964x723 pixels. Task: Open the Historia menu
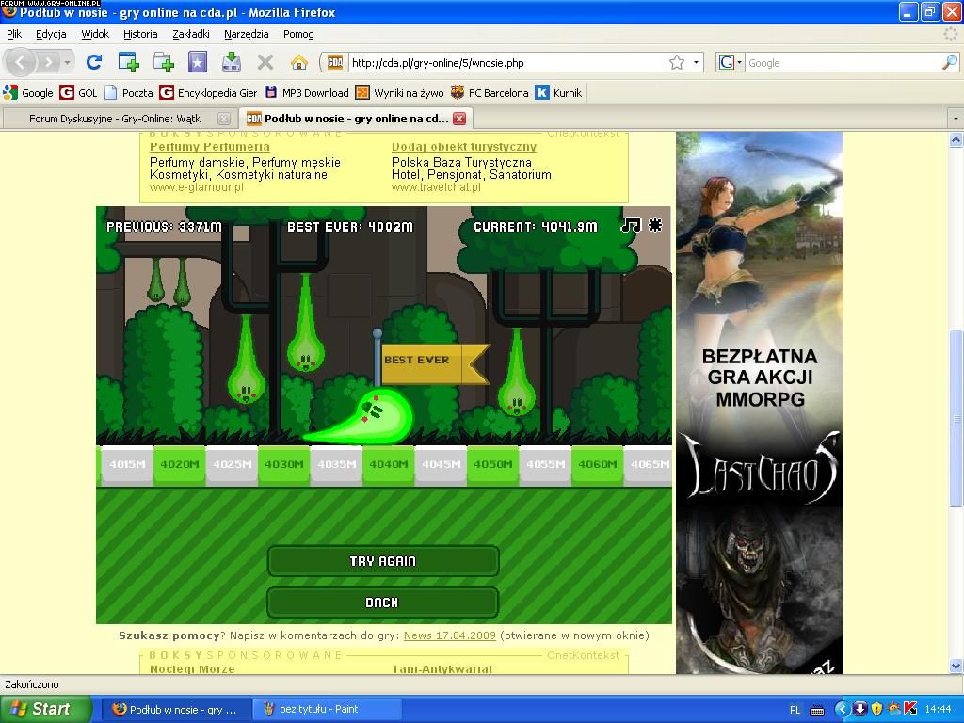pyautogui.click(x=140, y=34)
